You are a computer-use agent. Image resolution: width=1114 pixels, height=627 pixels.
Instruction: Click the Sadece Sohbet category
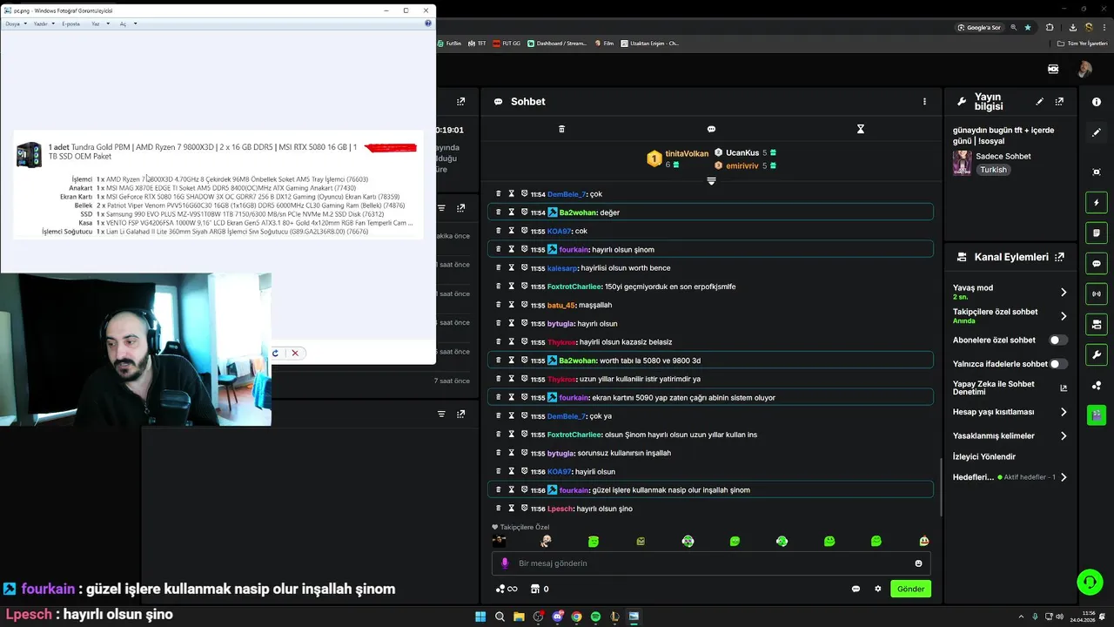(x=1003, y=156)
